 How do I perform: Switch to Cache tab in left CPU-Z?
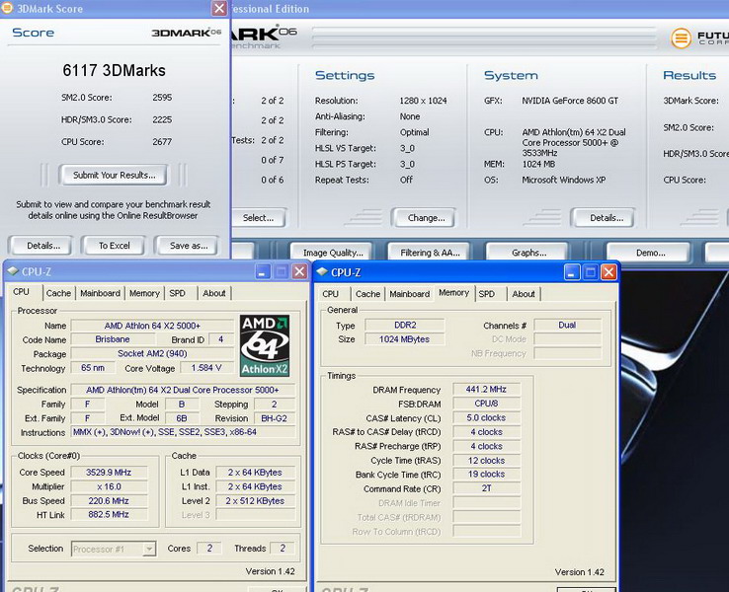click(x=58, y=293)
